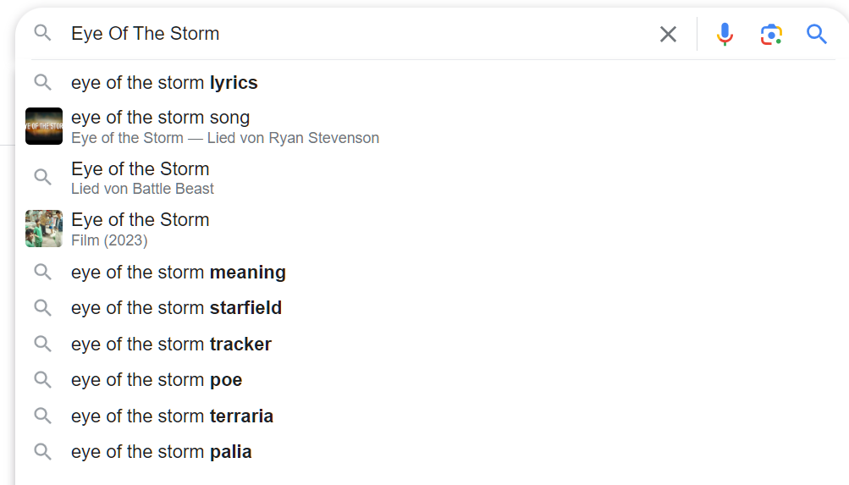849x485 pixels.
Task: Click the blue search magnifier button
Action: coord(816,34)
